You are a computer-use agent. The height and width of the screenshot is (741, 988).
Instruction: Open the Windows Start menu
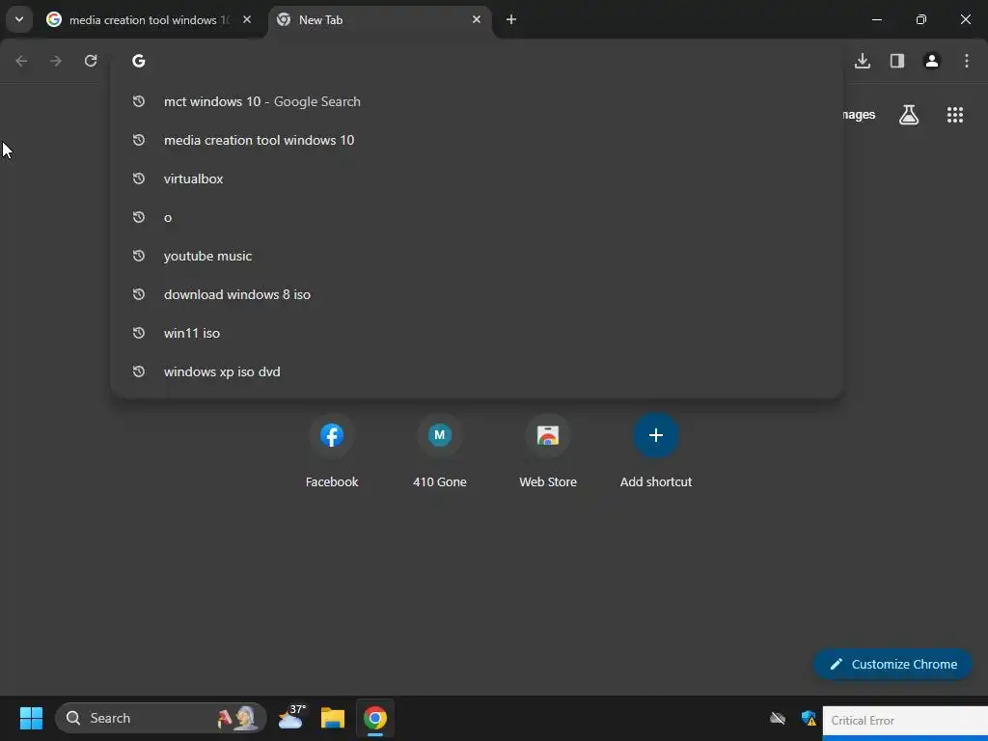[31, 718]
